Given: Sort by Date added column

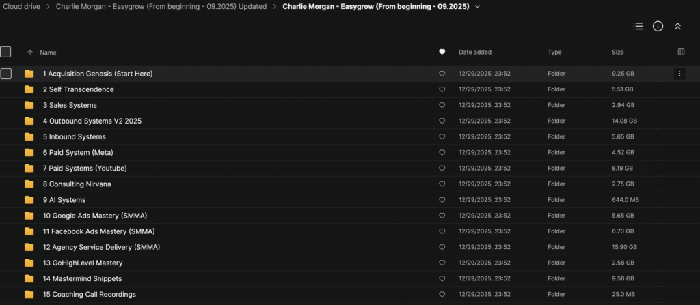Looking at the screenshot, I should pos(474,53).
